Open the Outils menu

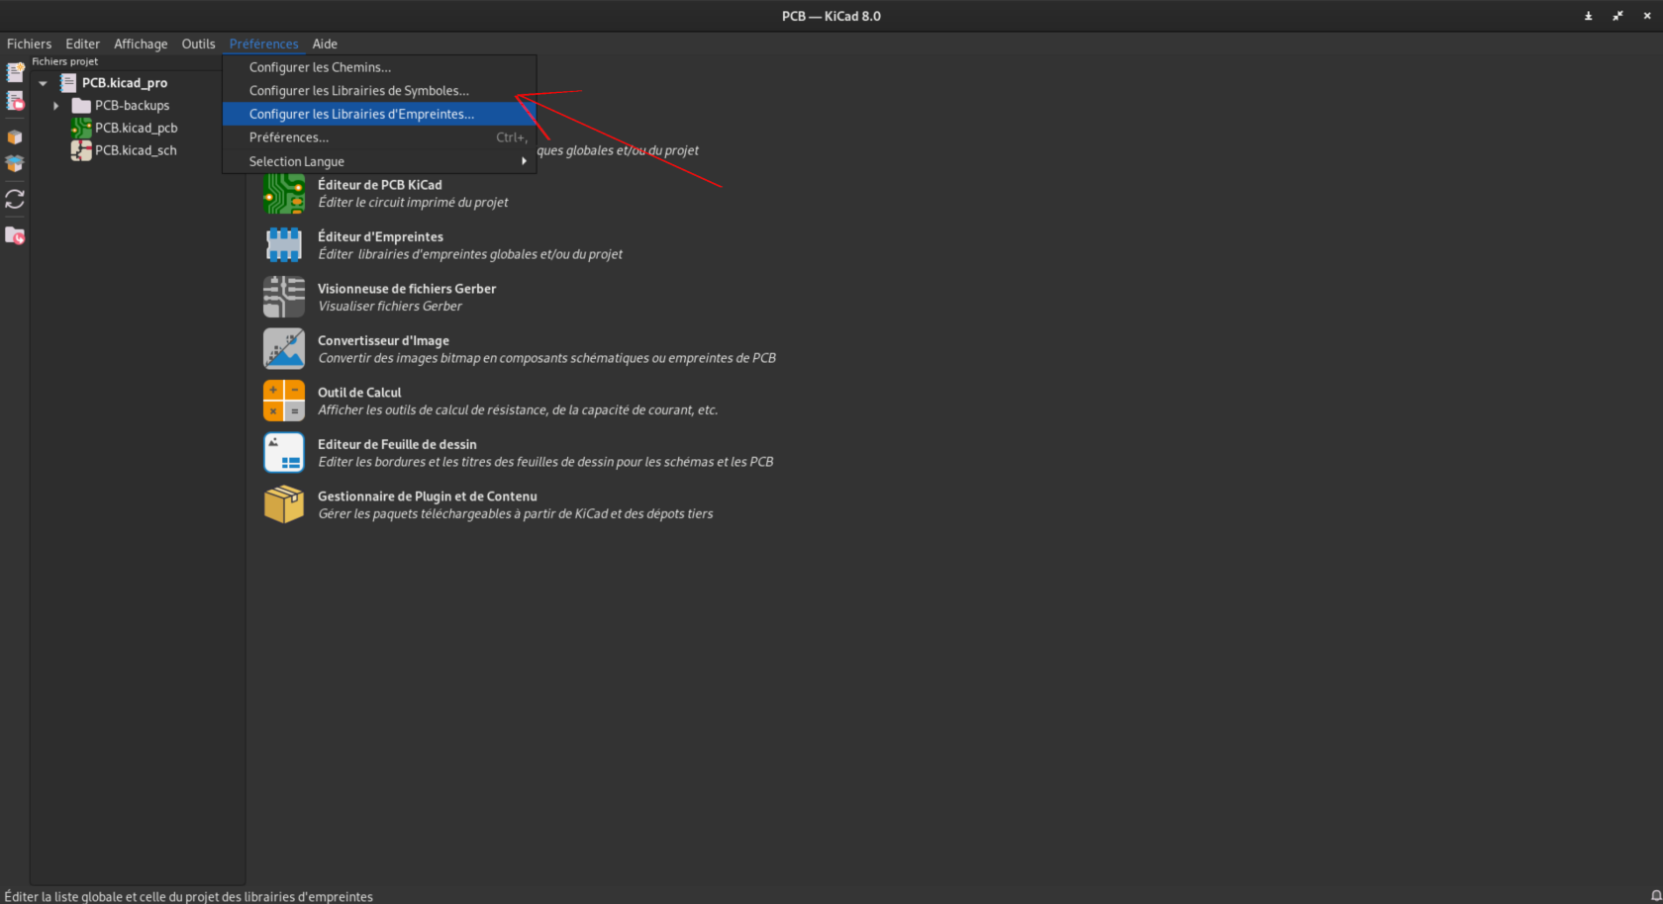pos(198,44)
